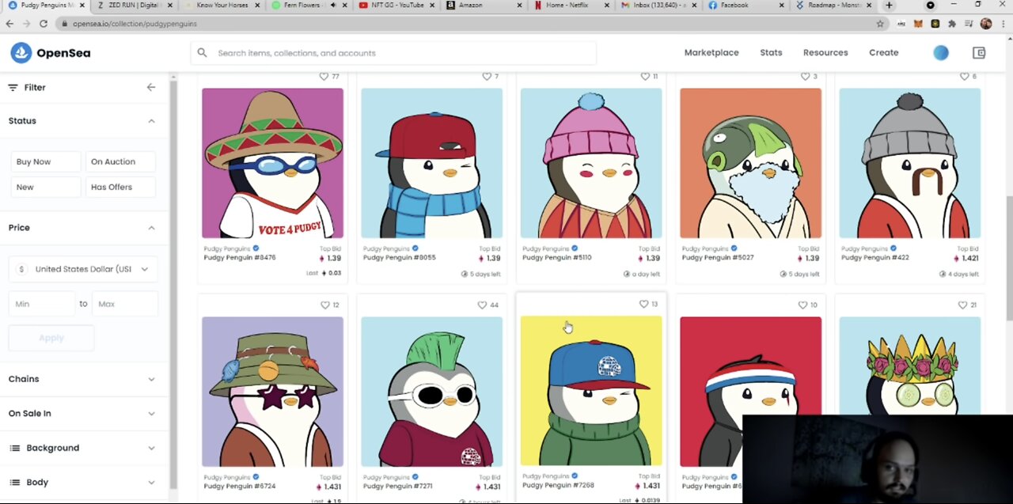
Task: Click the OpenSea logo
Action: coord(50,53)
